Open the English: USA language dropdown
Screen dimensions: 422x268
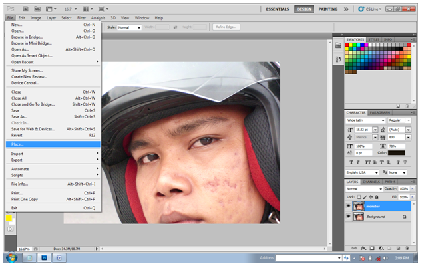coord(363,172)
